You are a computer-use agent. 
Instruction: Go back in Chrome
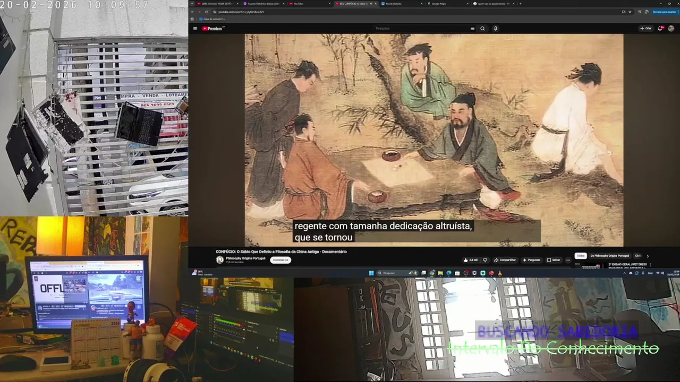[192, 12]
